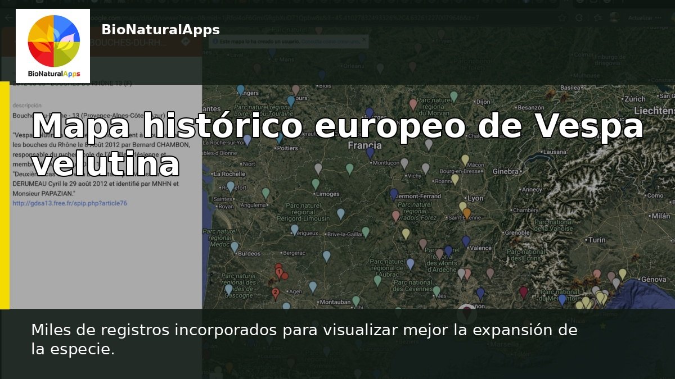Select the pink marker at Morvan park

click(x=413, y=104)
